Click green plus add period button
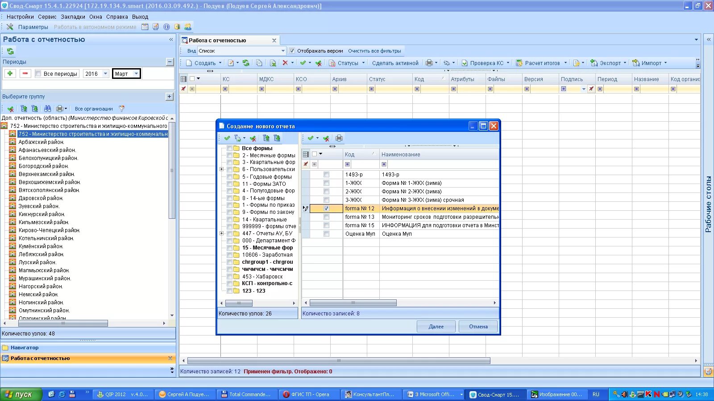 pos(10,74)
